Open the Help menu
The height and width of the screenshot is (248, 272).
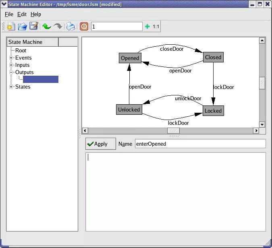point(36,14)
